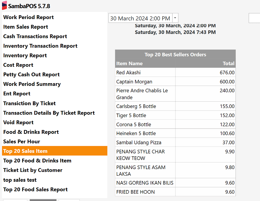
Task: Click the empty input box at top right
Action: [255, 18]
